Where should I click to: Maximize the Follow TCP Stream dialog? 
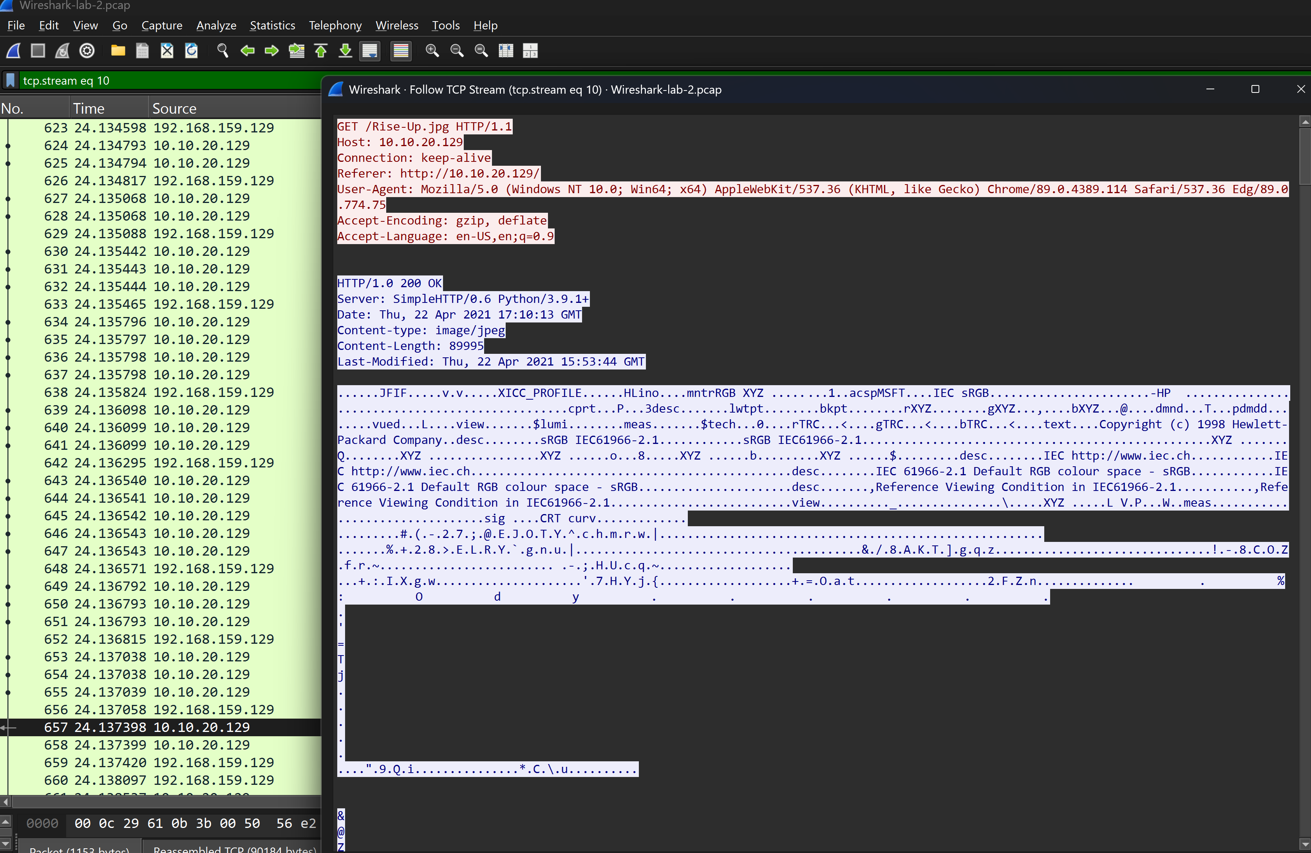click(1255, 89)
